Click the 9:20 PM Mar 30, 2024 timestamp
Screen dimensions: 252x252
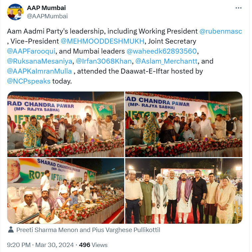[x=40, y=245]
